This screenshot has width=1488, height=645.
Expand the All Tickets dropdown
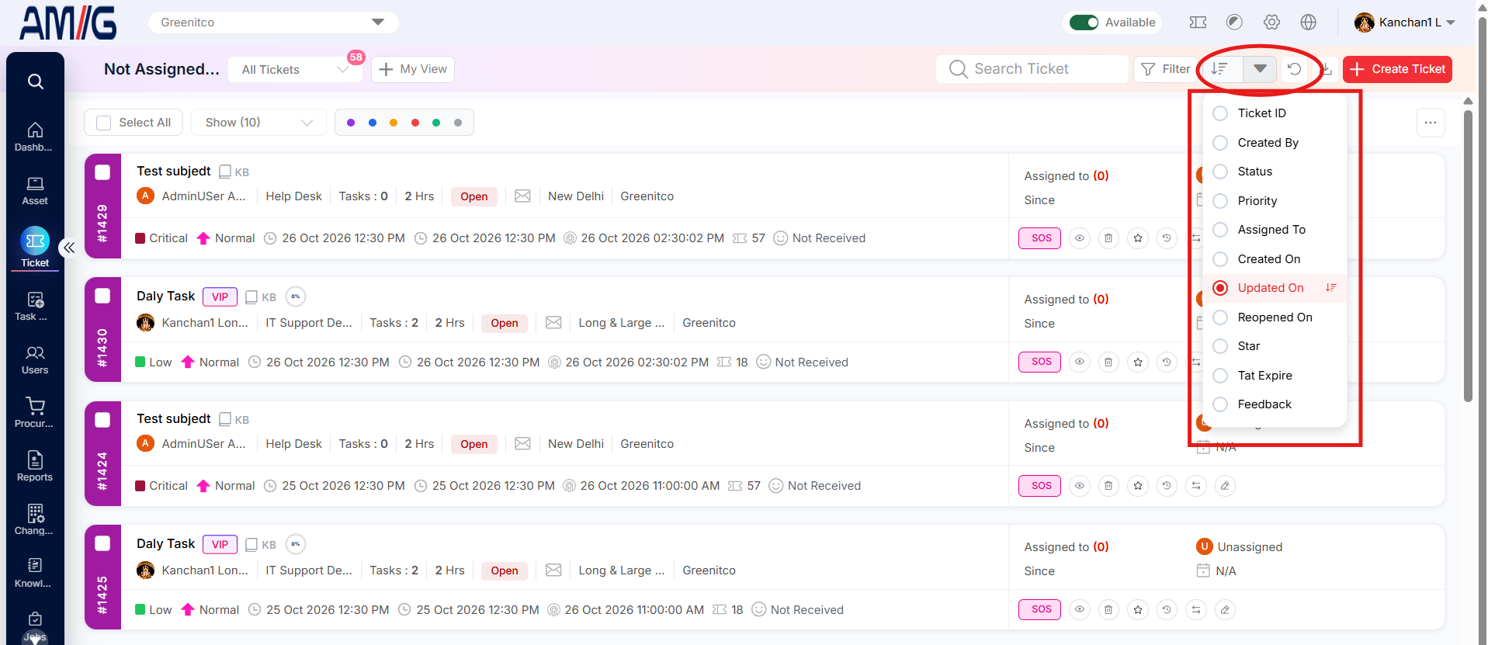click(x=295, y=70)
